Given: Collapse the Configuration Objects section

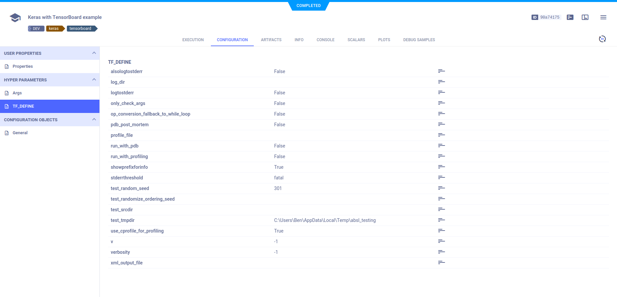Looking at the screenshot, I should click(x=94, y=120).
